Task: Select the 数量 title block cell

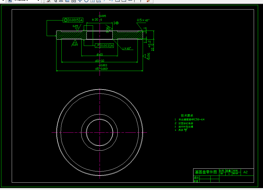Action: tap(228, 171)
